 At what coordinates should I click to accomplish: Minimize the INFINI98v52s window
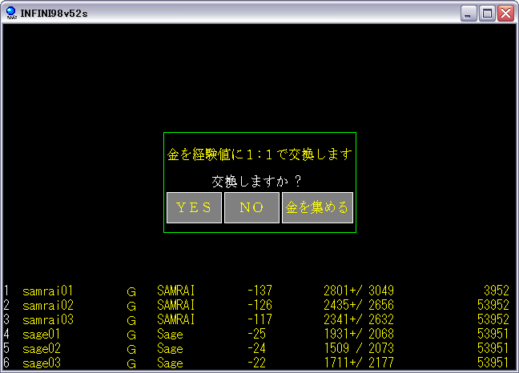[x=469, y=14]
